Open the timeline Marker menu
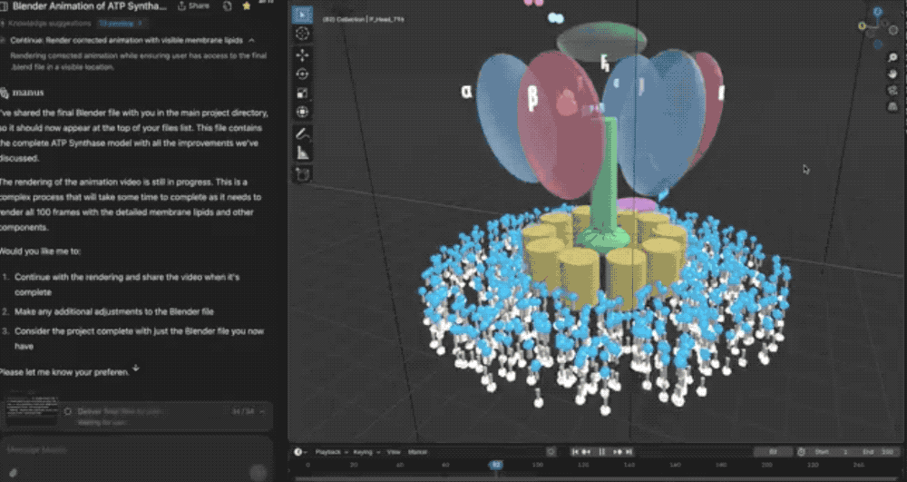 pyautogui.click(x=417, y=451)
